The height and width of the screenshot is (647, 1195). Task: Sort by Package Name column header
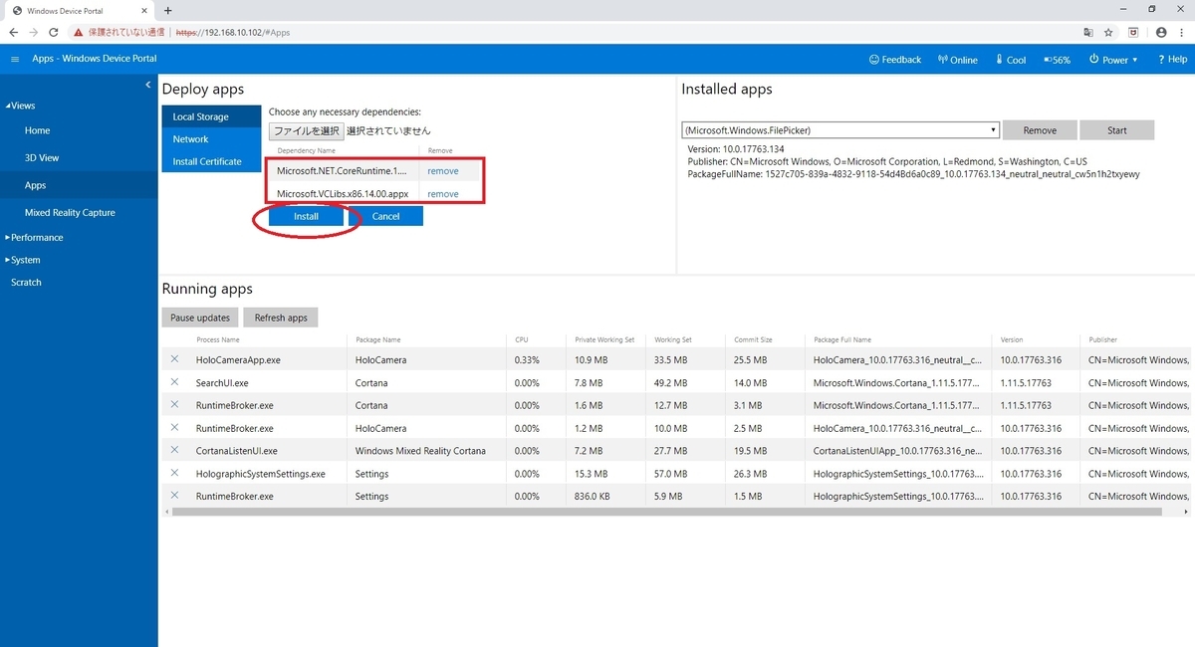378,339
